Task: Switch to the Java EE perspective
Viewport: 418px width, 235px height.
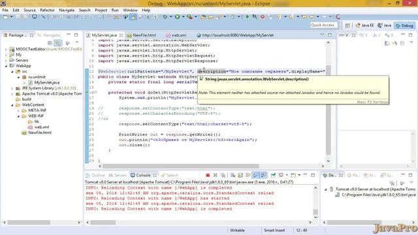Action: coord(364,25)
